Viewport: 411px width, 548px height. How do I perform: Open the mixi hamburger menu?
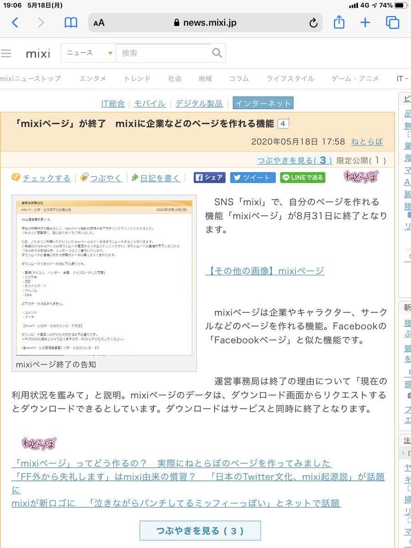pyautogui.click(x=6, y=53)
